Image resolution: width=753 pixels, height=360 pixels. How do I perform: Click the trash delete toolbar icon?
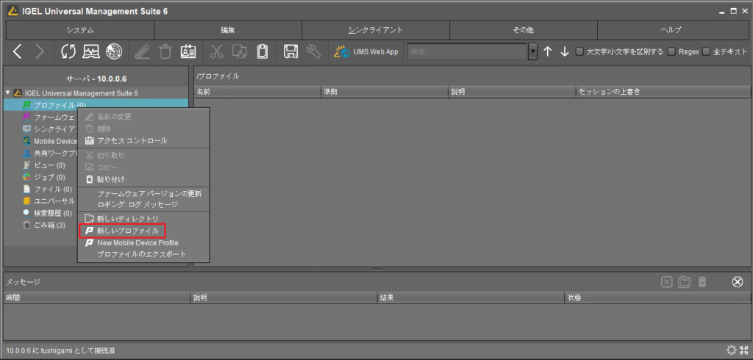click(x=165, y=51)
